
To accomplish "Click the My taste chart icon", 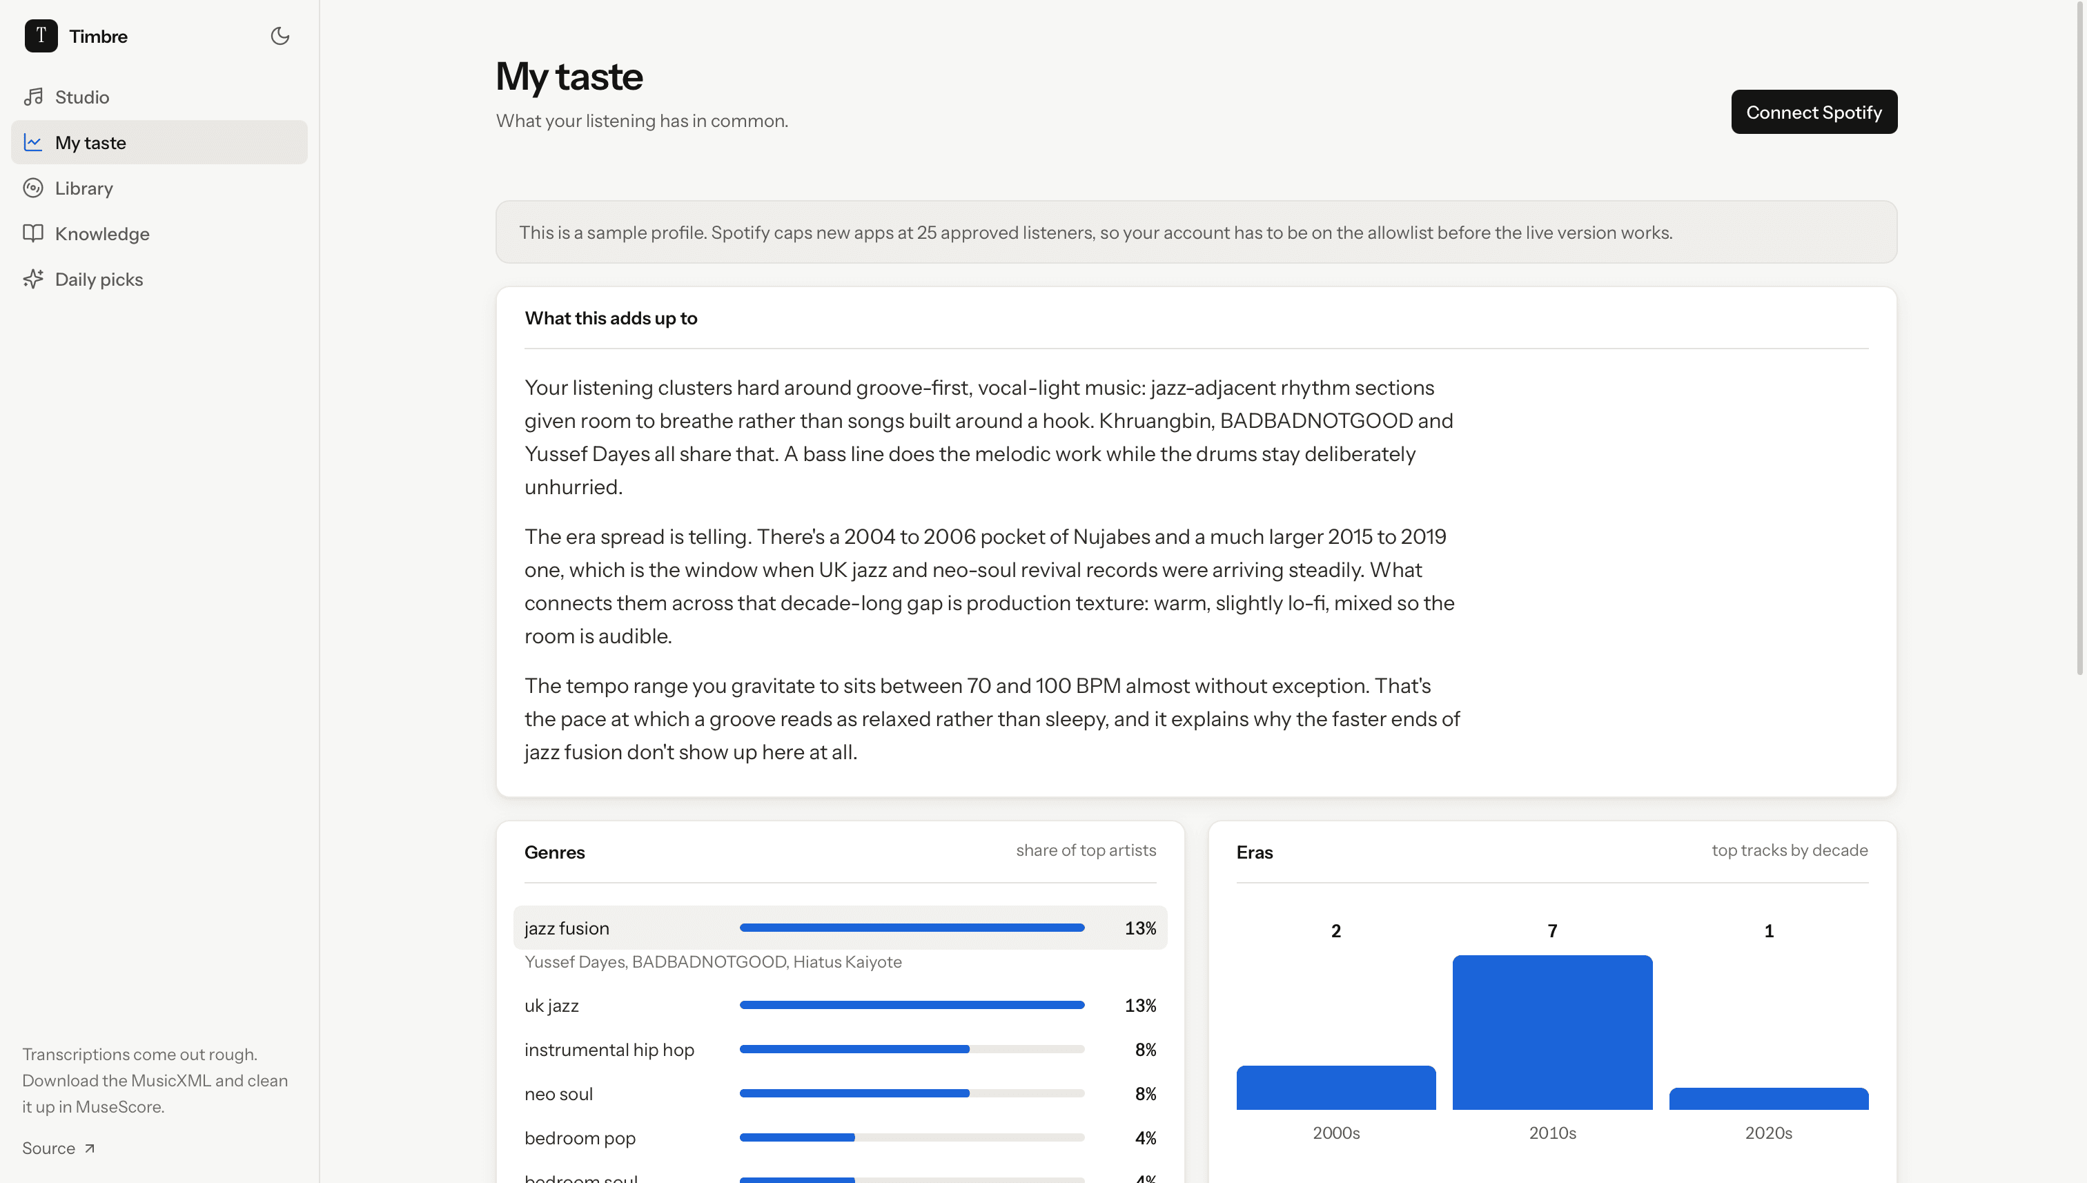I will point(33,142).
